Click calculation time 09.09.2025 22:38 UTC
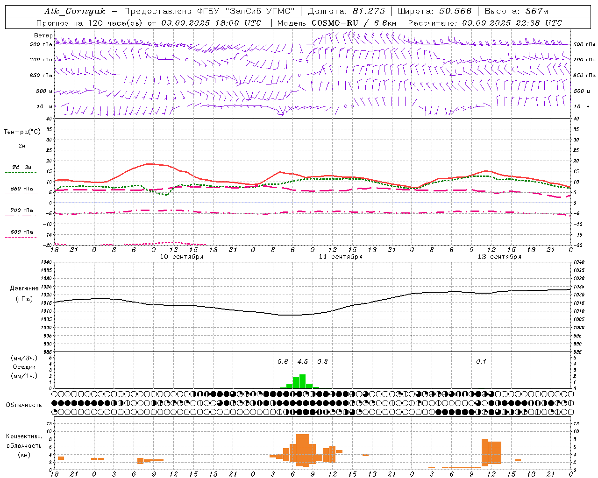The width and height of the screenshot is (598, 478). point(512,23)
